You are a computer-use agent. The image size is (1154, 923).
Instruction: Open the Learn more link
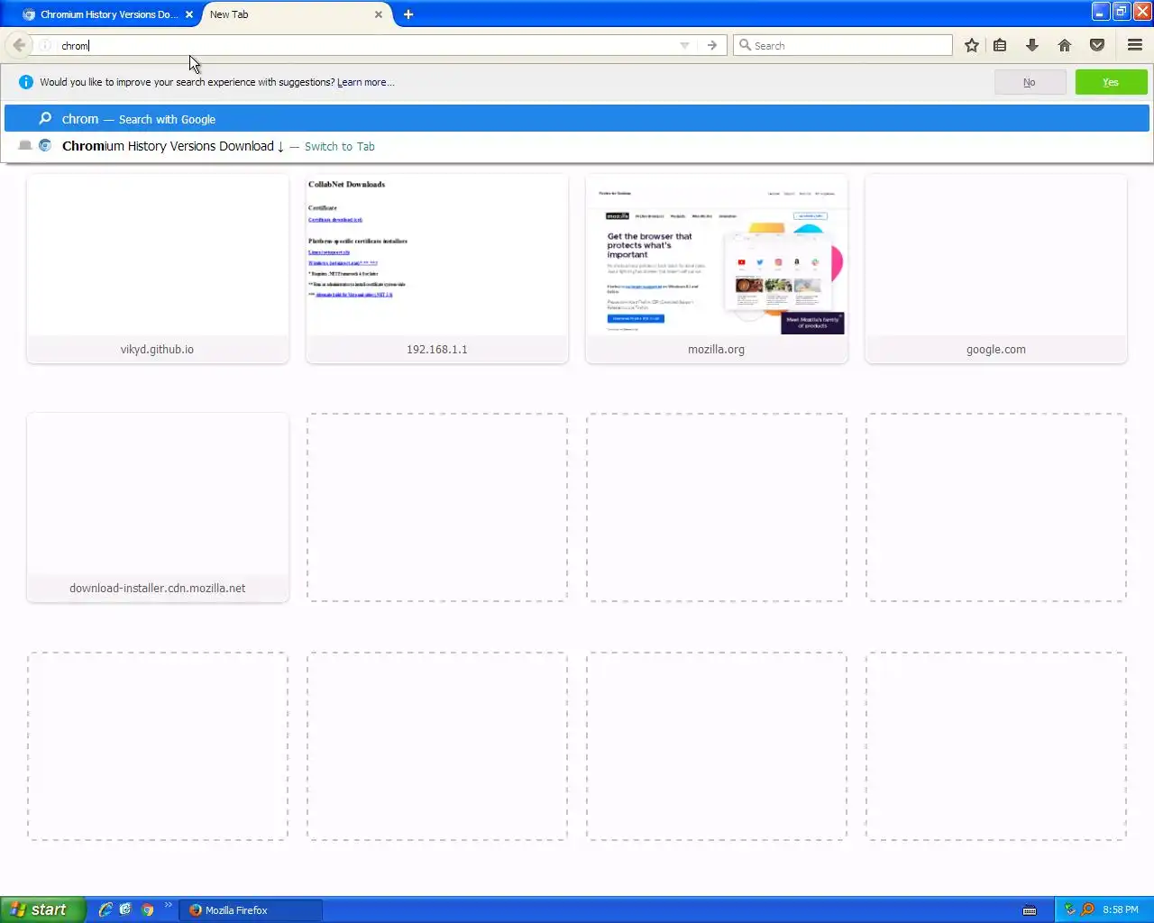pos(365,82)
